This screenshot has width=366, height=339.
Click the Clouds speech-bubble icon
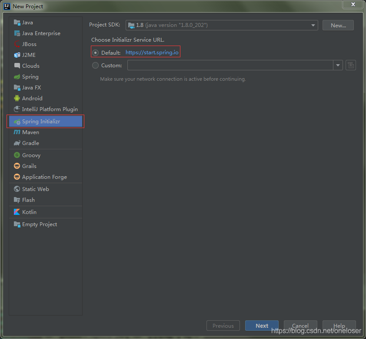pyautogui.click(x=17, y=66)
